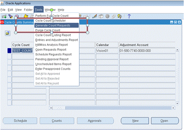This screenshot has height=133, width=184.
Task: Click the Translations globe icon
Action: point(107,16)
